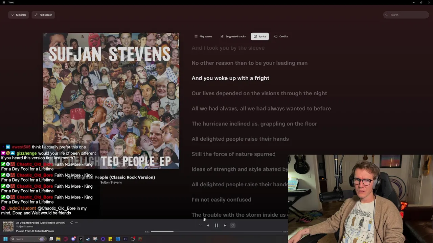Toggle repeat mode
Viewport: 433px width, 243px height.
coord(232,225)
